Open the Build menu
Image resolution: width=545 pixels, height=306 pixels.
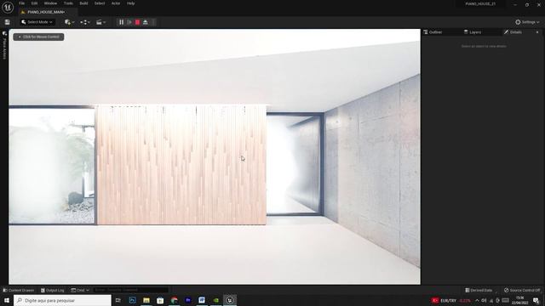click(83, 3)
